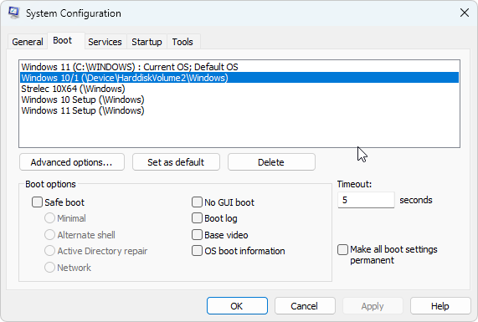Screen dimensions: 478x322
Task: Click the Apply button
Action: click(x=373, y=306)
